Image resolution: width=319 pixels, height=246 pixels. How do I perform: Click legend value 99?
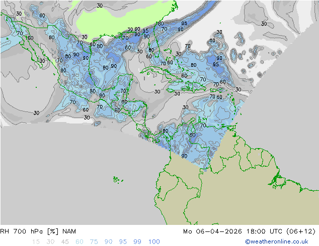137,242
